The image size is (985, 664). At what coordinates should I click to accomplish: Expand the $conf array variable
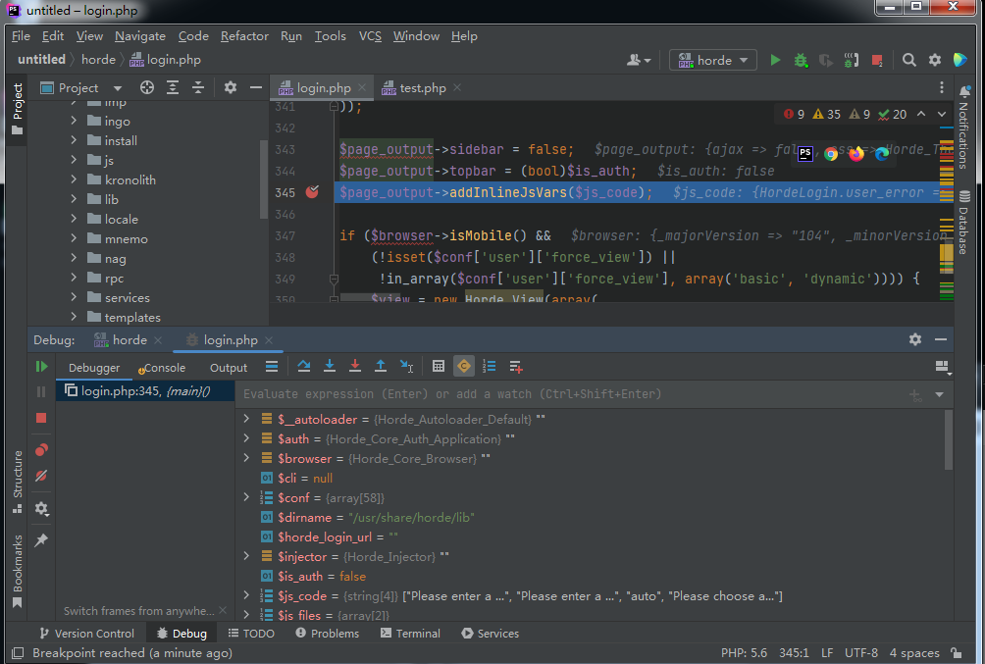pyautogui.click(x=246, y=497)
